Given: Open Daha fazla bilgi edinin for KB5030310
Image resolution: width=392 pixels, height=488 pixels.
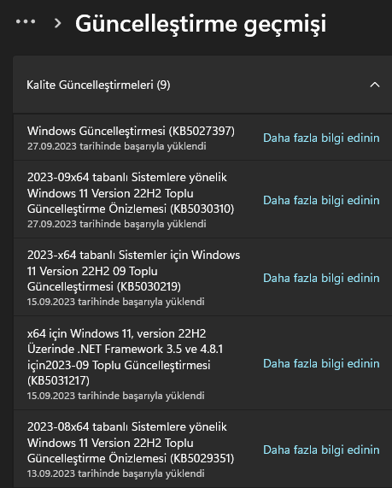Looking at the screenshot, I should coord(321,200).
